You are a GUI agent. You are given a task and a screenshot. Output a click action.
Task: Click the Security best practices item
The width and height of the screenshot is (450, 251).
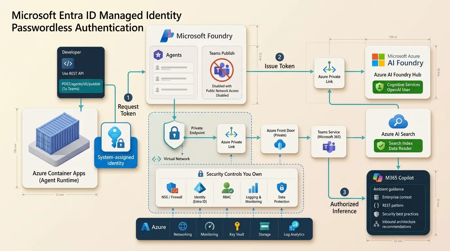(396, 214)
